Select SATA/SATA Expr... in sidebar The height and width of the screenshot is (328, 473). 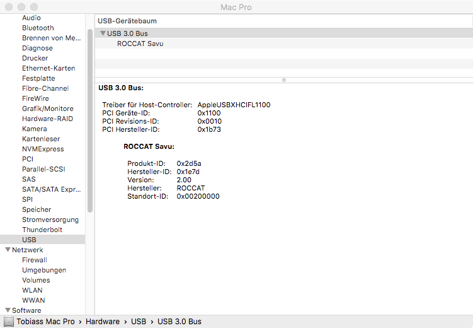[51, 189]
